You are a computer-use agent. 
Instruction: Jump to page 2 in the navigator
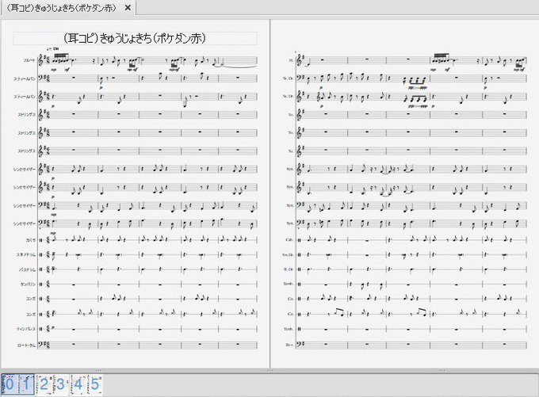click(44, 384)
